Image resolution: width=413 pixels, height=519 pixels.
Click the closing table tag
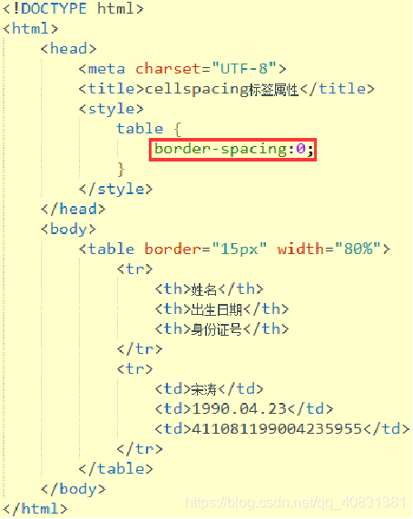(116, 469)
